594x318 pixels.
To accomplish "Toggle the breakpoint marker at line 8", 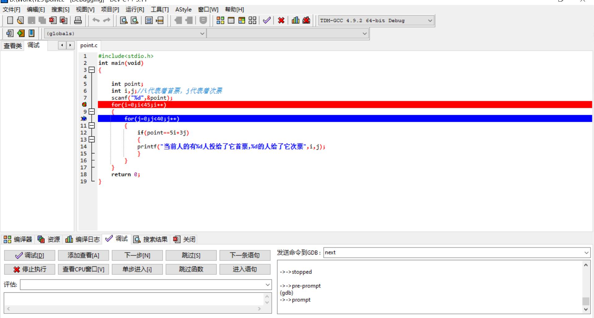I will [84, 105].
